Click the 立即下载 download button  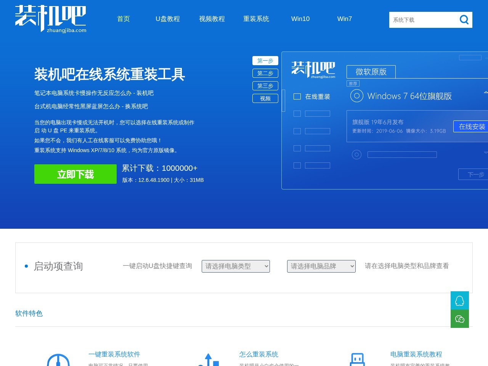coord(75,174)
